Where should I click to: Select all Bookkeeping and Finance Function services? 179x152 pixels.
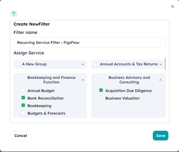pyautogui.click(x=18, y=80)
